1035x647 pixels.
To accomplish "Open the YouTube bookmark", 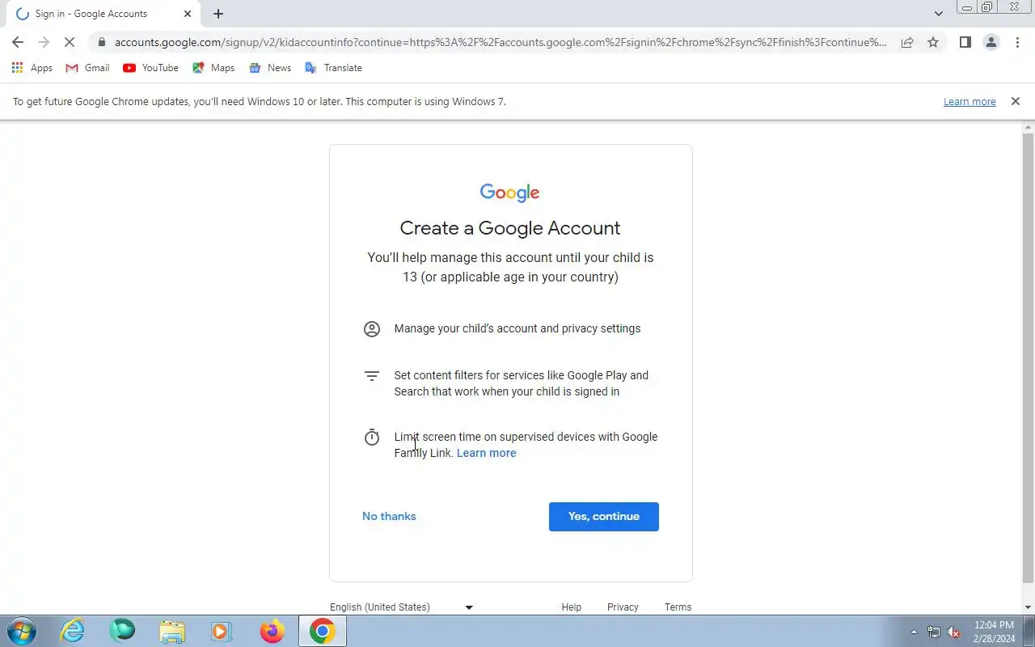I will [x=150, y=68].
